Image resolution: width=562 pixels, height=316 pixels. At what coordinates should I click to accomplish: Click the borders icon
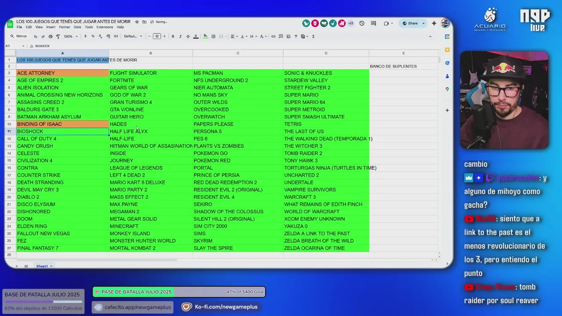click(x=213, y=36)
